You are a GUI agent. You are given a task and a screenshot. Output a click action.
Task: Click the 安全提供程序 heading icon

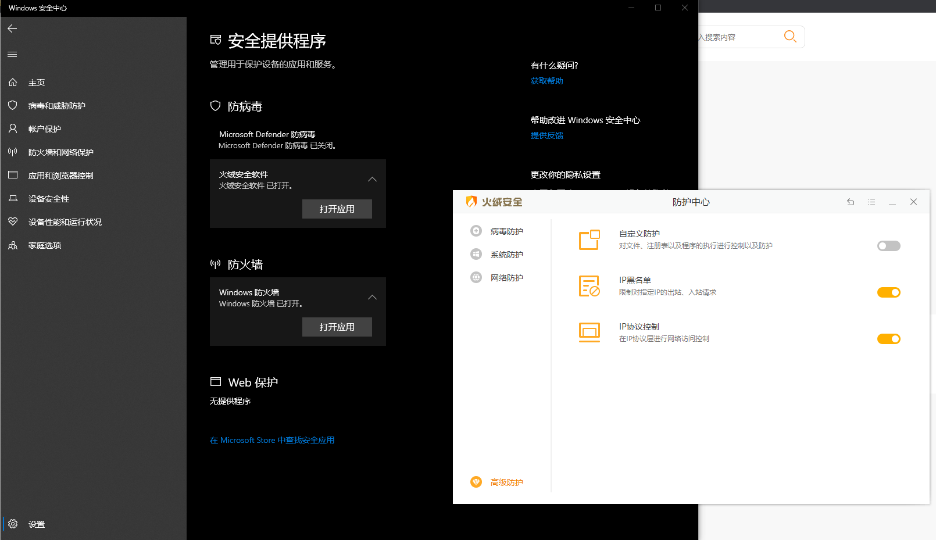pos(216,40)
